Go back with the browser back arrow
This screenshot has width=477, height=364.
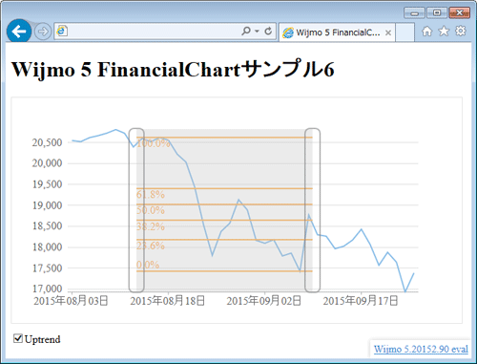pos(19,32)
